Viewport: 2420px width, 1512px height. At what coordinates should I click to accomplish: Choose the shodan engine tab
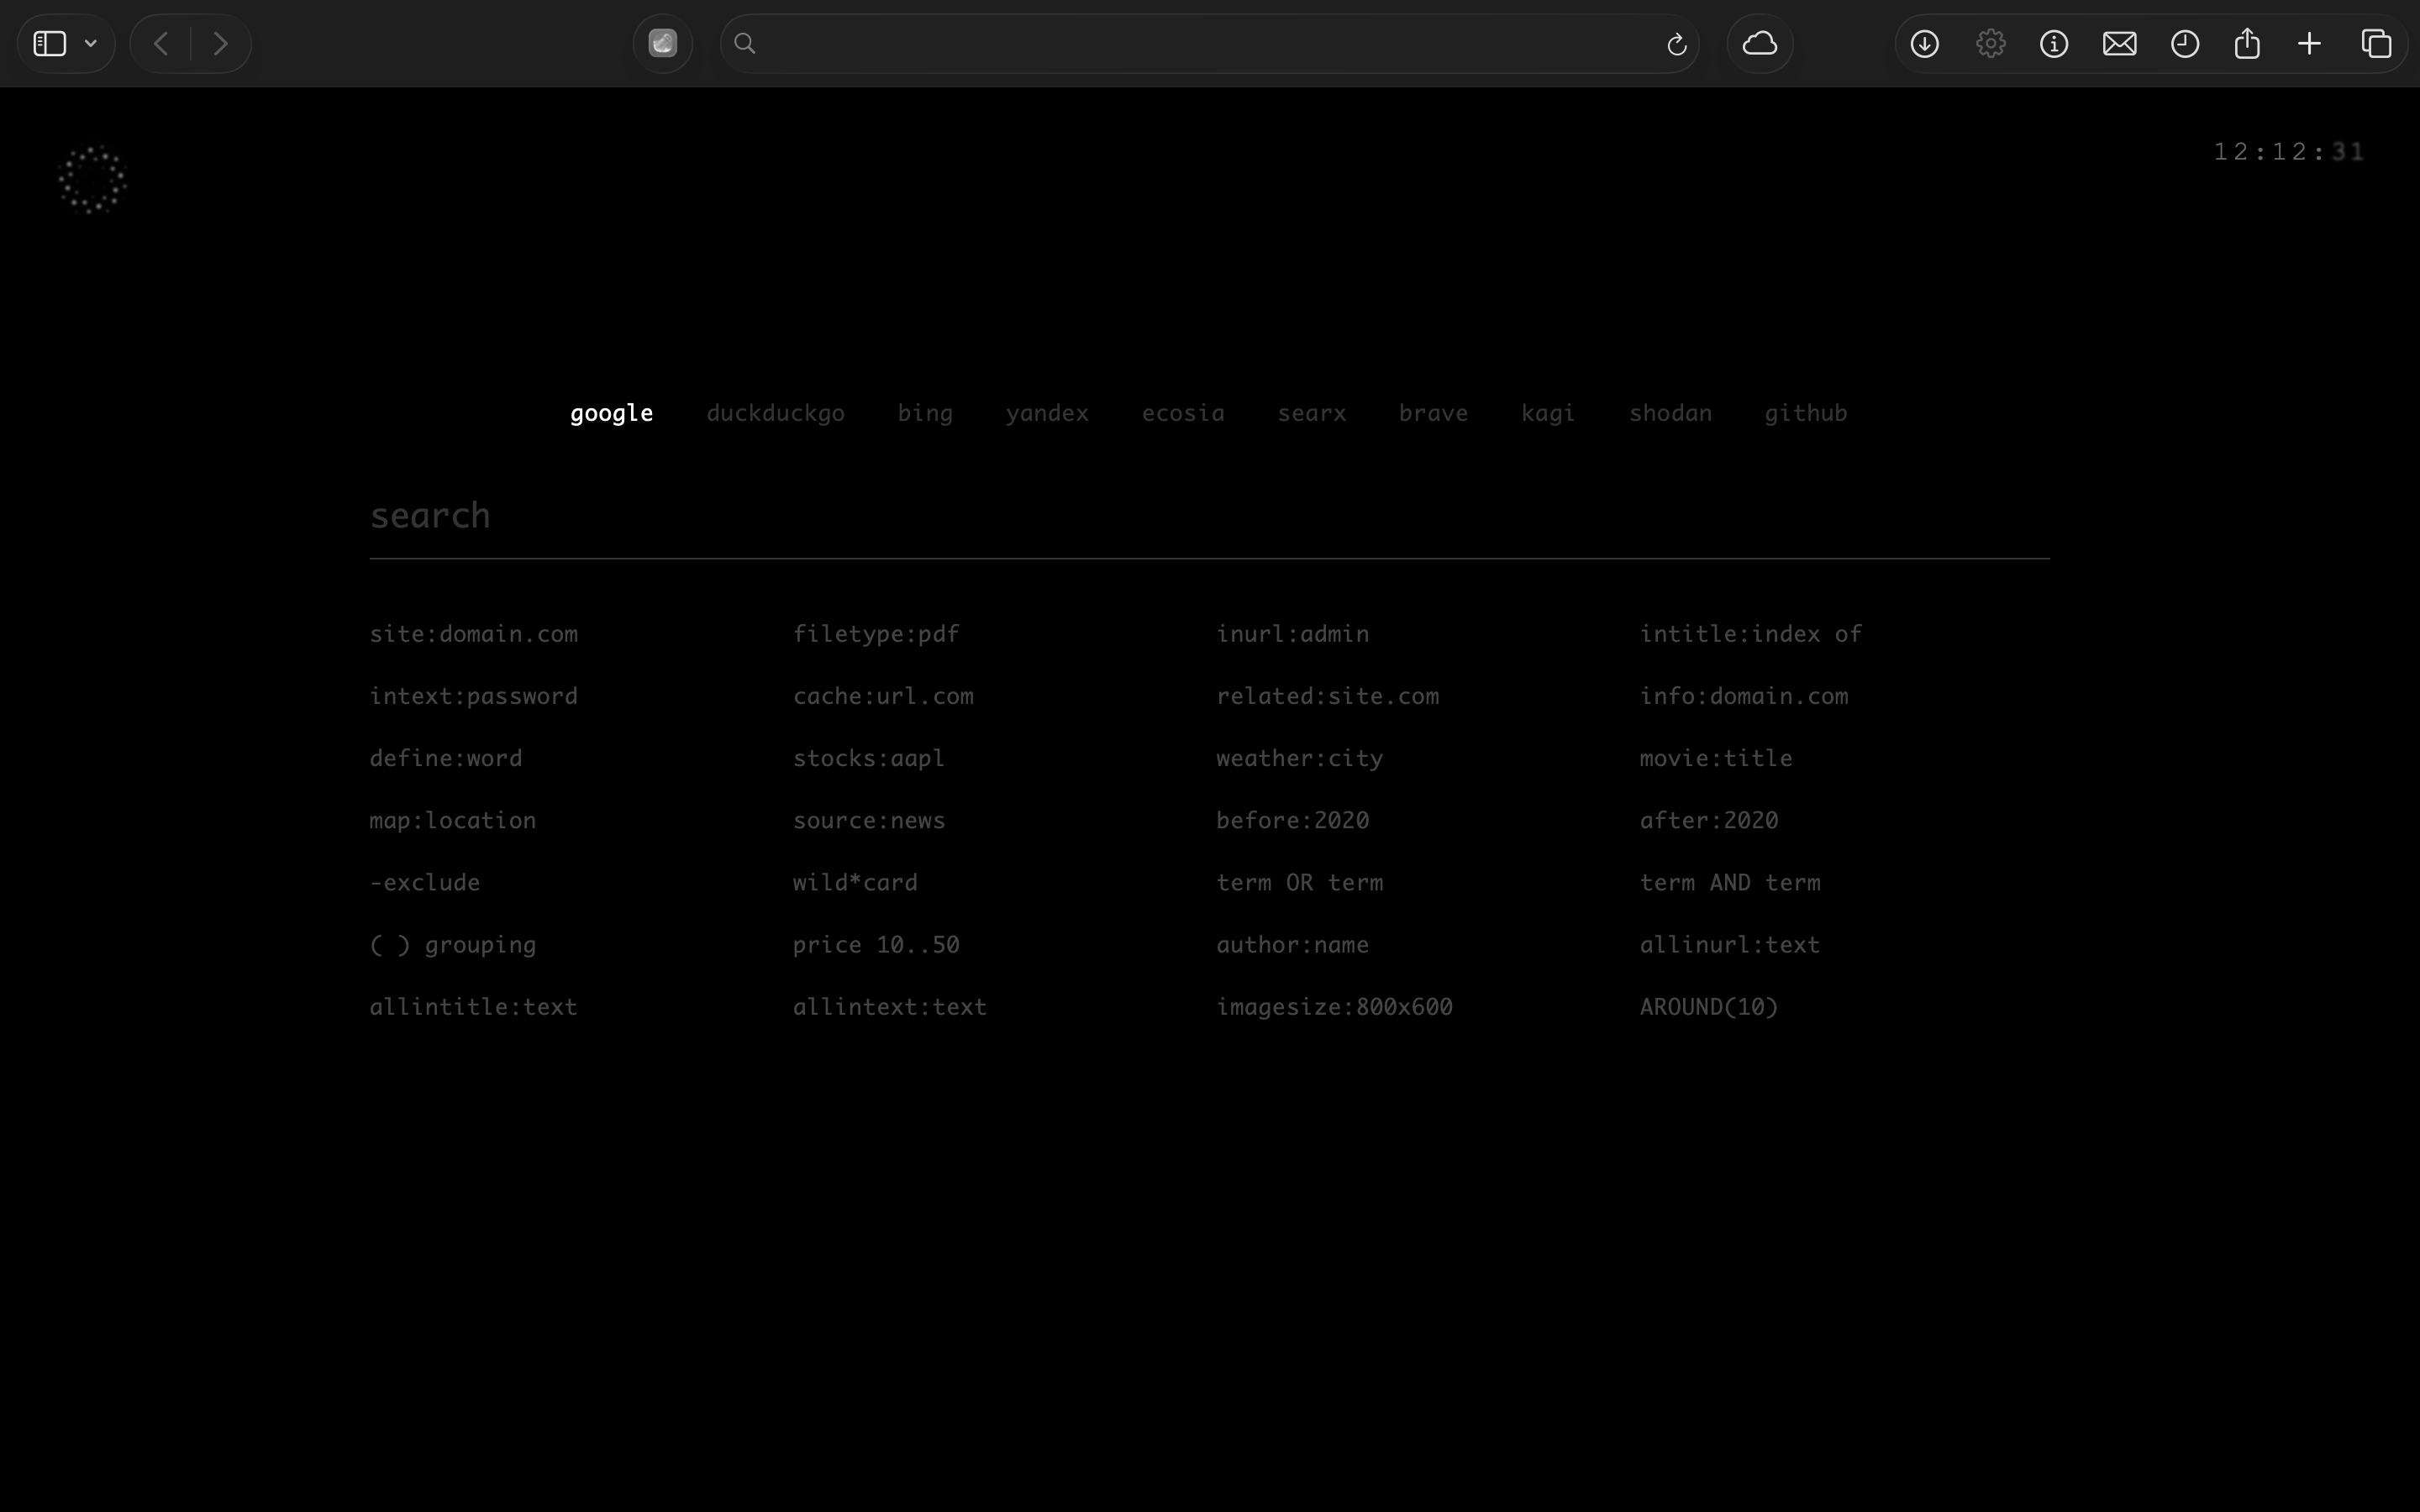(x=1670, y=413)
